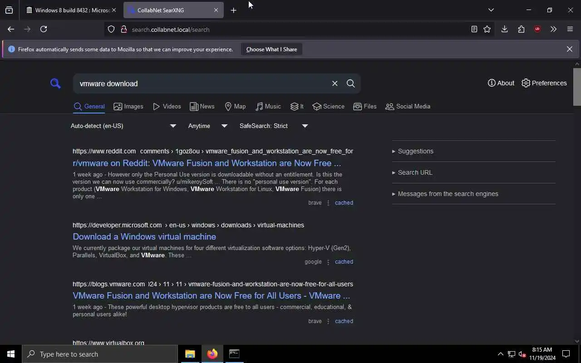Toggle reader view icon in address bar
This screenshot has height=363, width=581.
[x=474, y=29]
